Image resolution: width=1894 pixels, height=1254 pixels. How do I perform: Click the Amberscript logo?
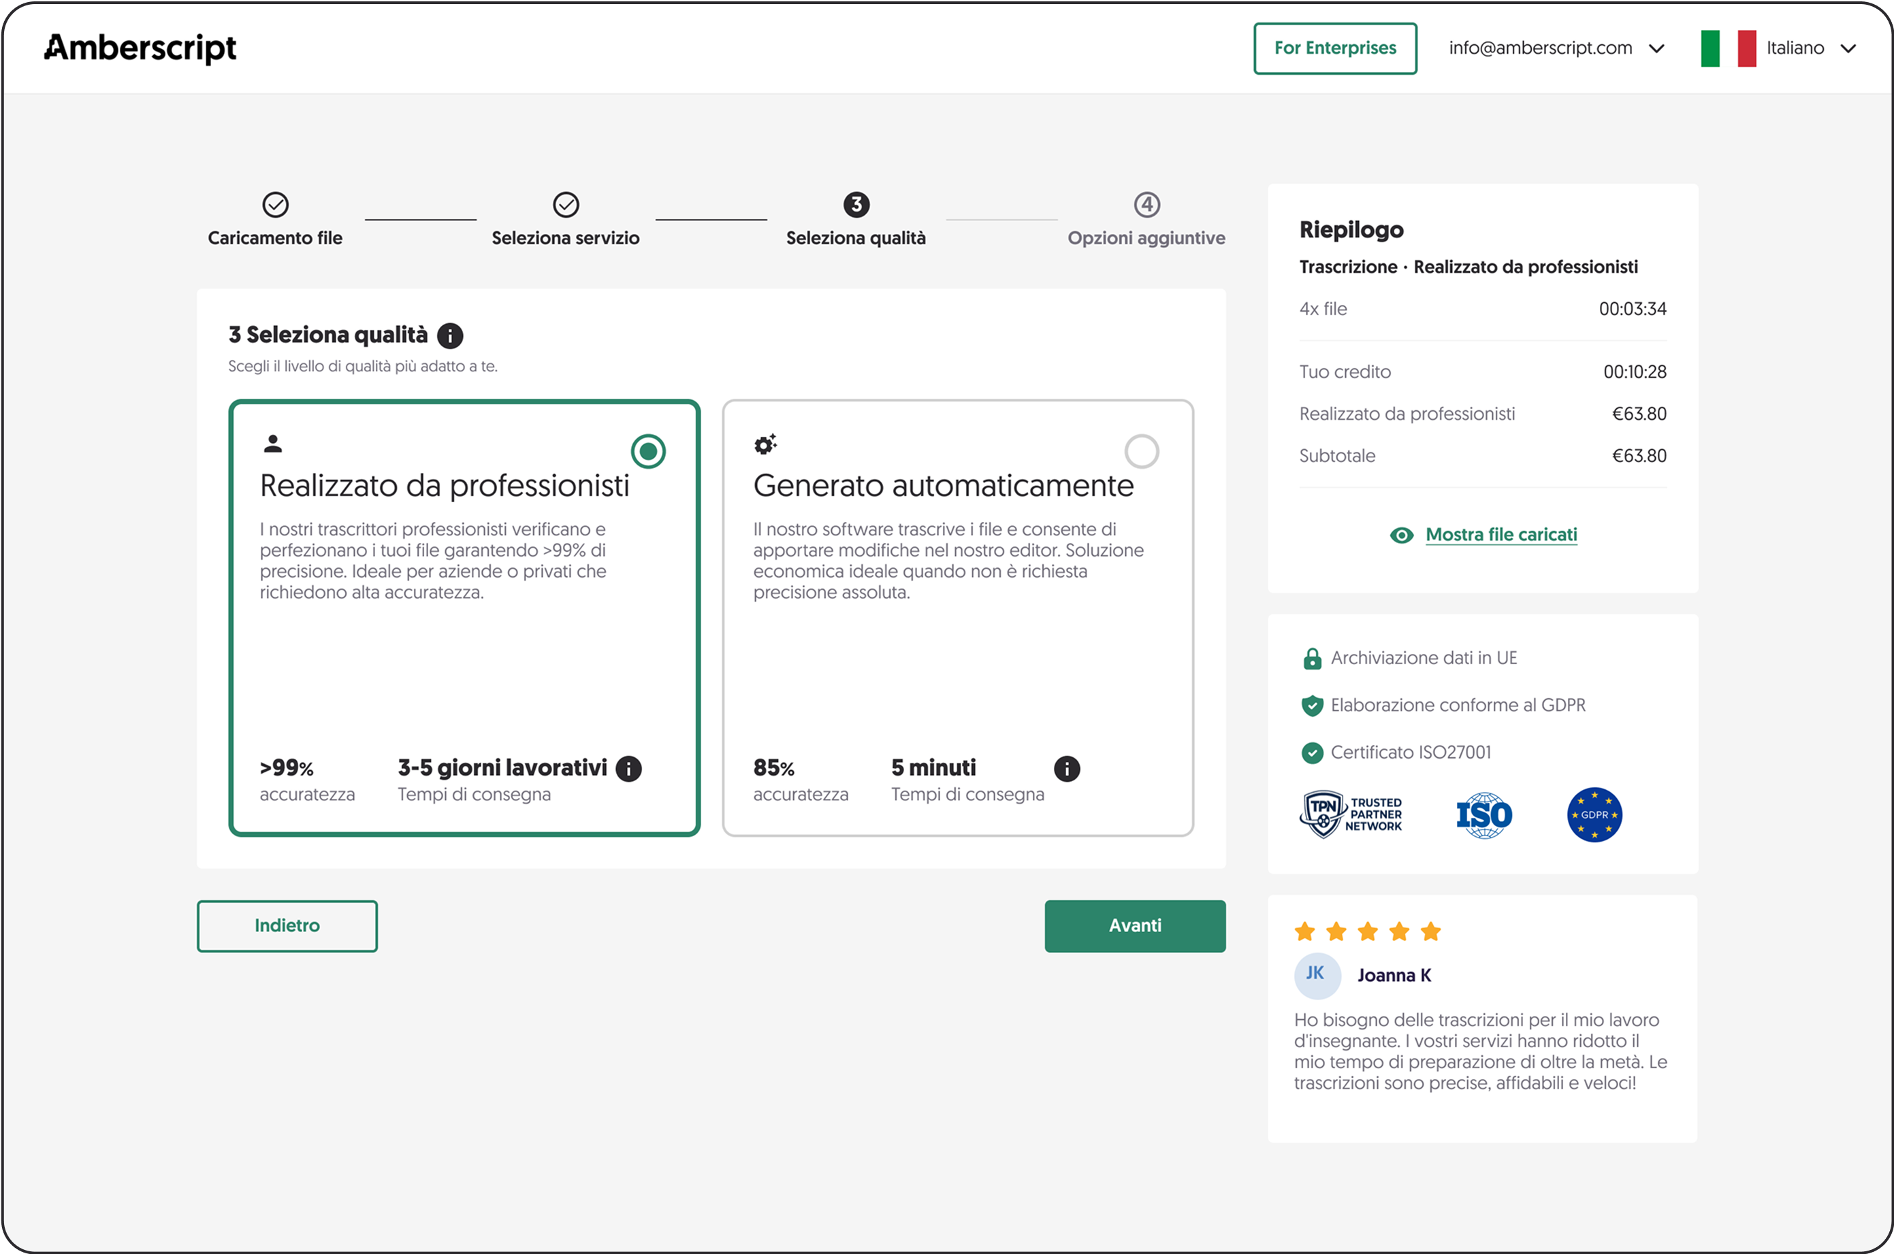click(x=140, y=48)
